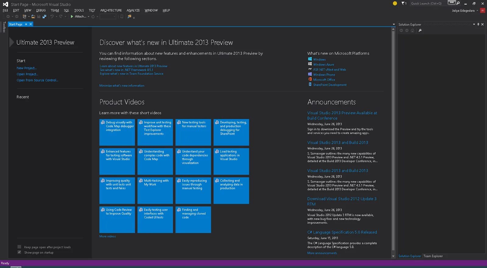Click the Quick Launch search magnifier icon
Image resolution: width=487 pixels, height=268 pixels.
[x=458, y=3]
